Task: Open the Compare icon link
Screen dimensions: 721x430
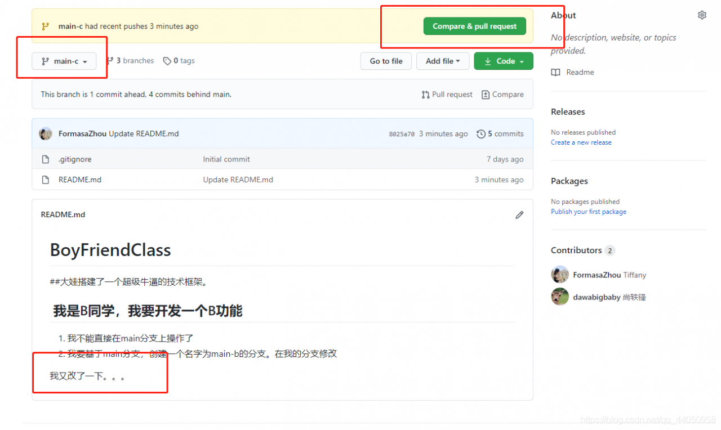Action: point(485,94)
